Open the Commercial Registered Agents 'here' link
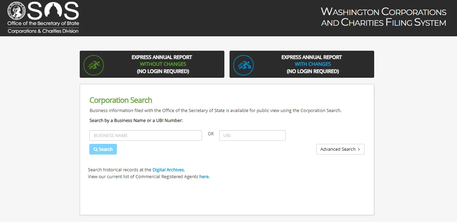Viewport: 457px width, 222px height. [x=204, y=177]
